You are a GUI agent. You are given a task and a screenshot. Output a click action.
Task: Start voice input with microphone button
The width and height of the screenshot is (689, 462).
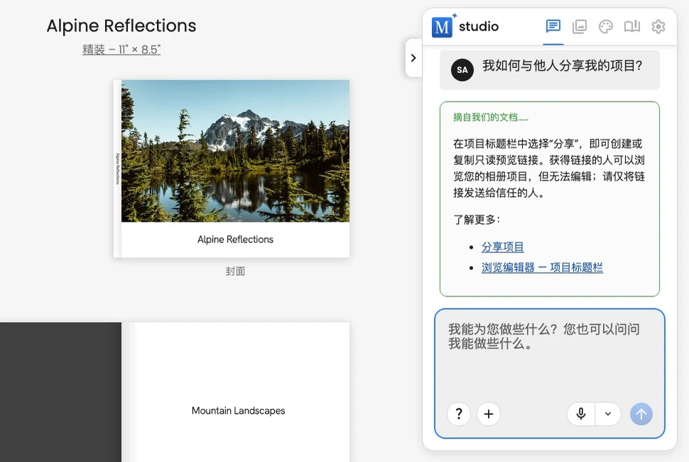[x=581, y=414]
